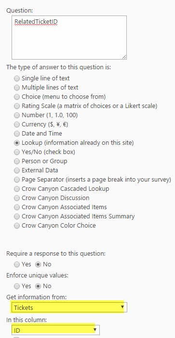Pick the Rating Scale answer type
The height and width of the screenshot is (338, 175).
pos(17,106)
